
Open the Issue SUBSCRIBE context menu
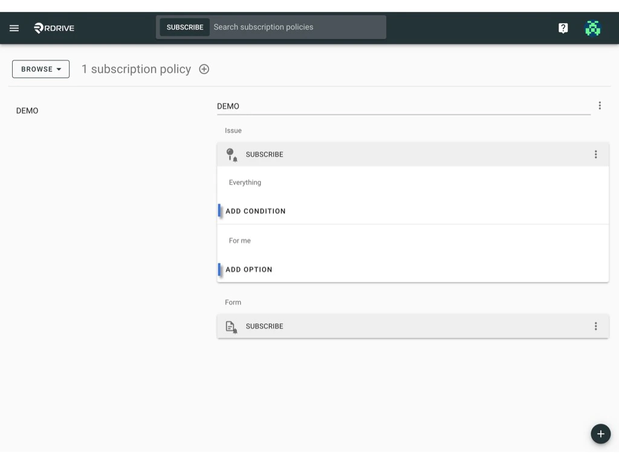tap(596, 154)
